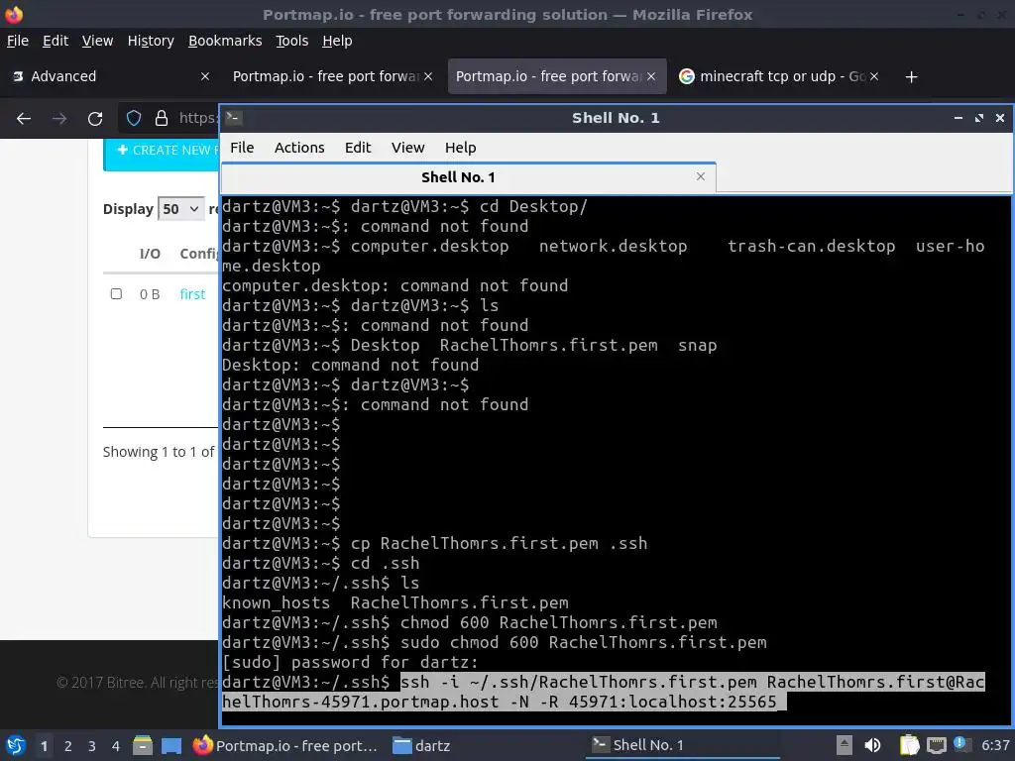Open the tracking protection shield icon
The image size is (1015, 761).
pos(134,118)
